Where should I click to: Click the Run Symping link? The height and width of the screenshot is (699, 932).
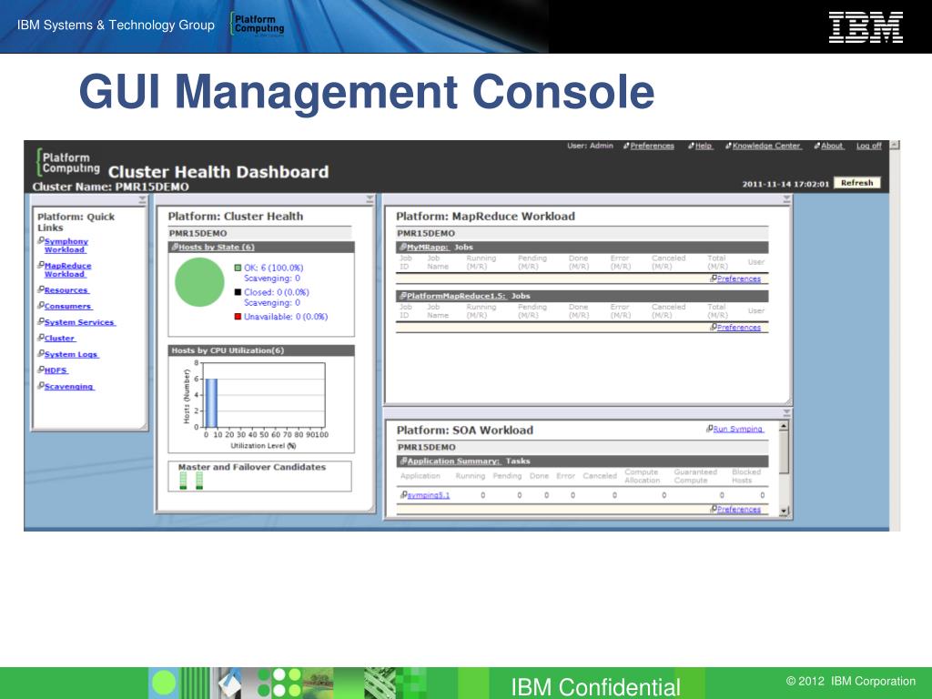click(738, 430)
